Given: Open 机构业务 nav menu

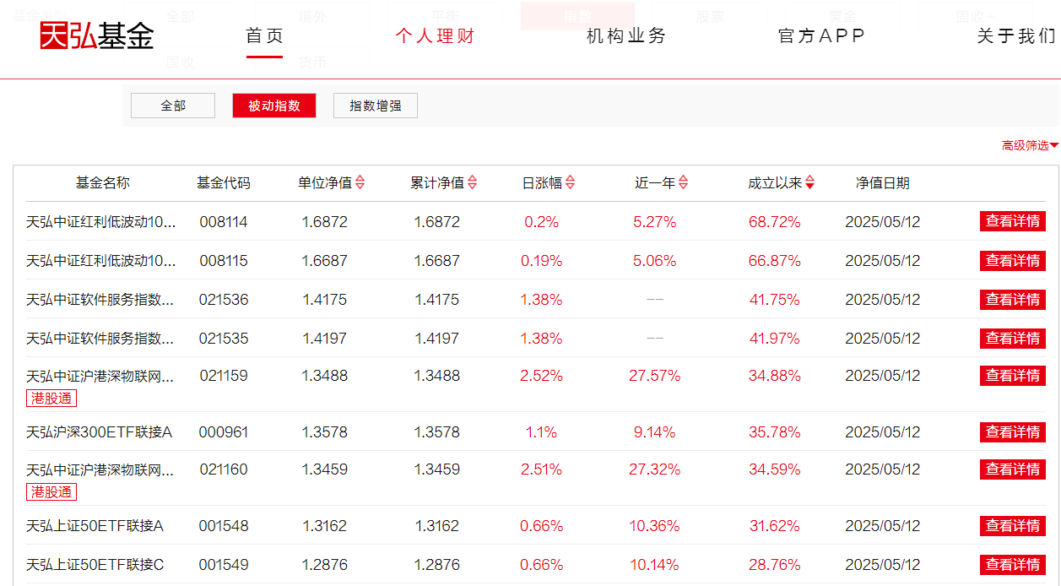Looking at the screenshot, I should pyautogui.click(x=626, y=36).
